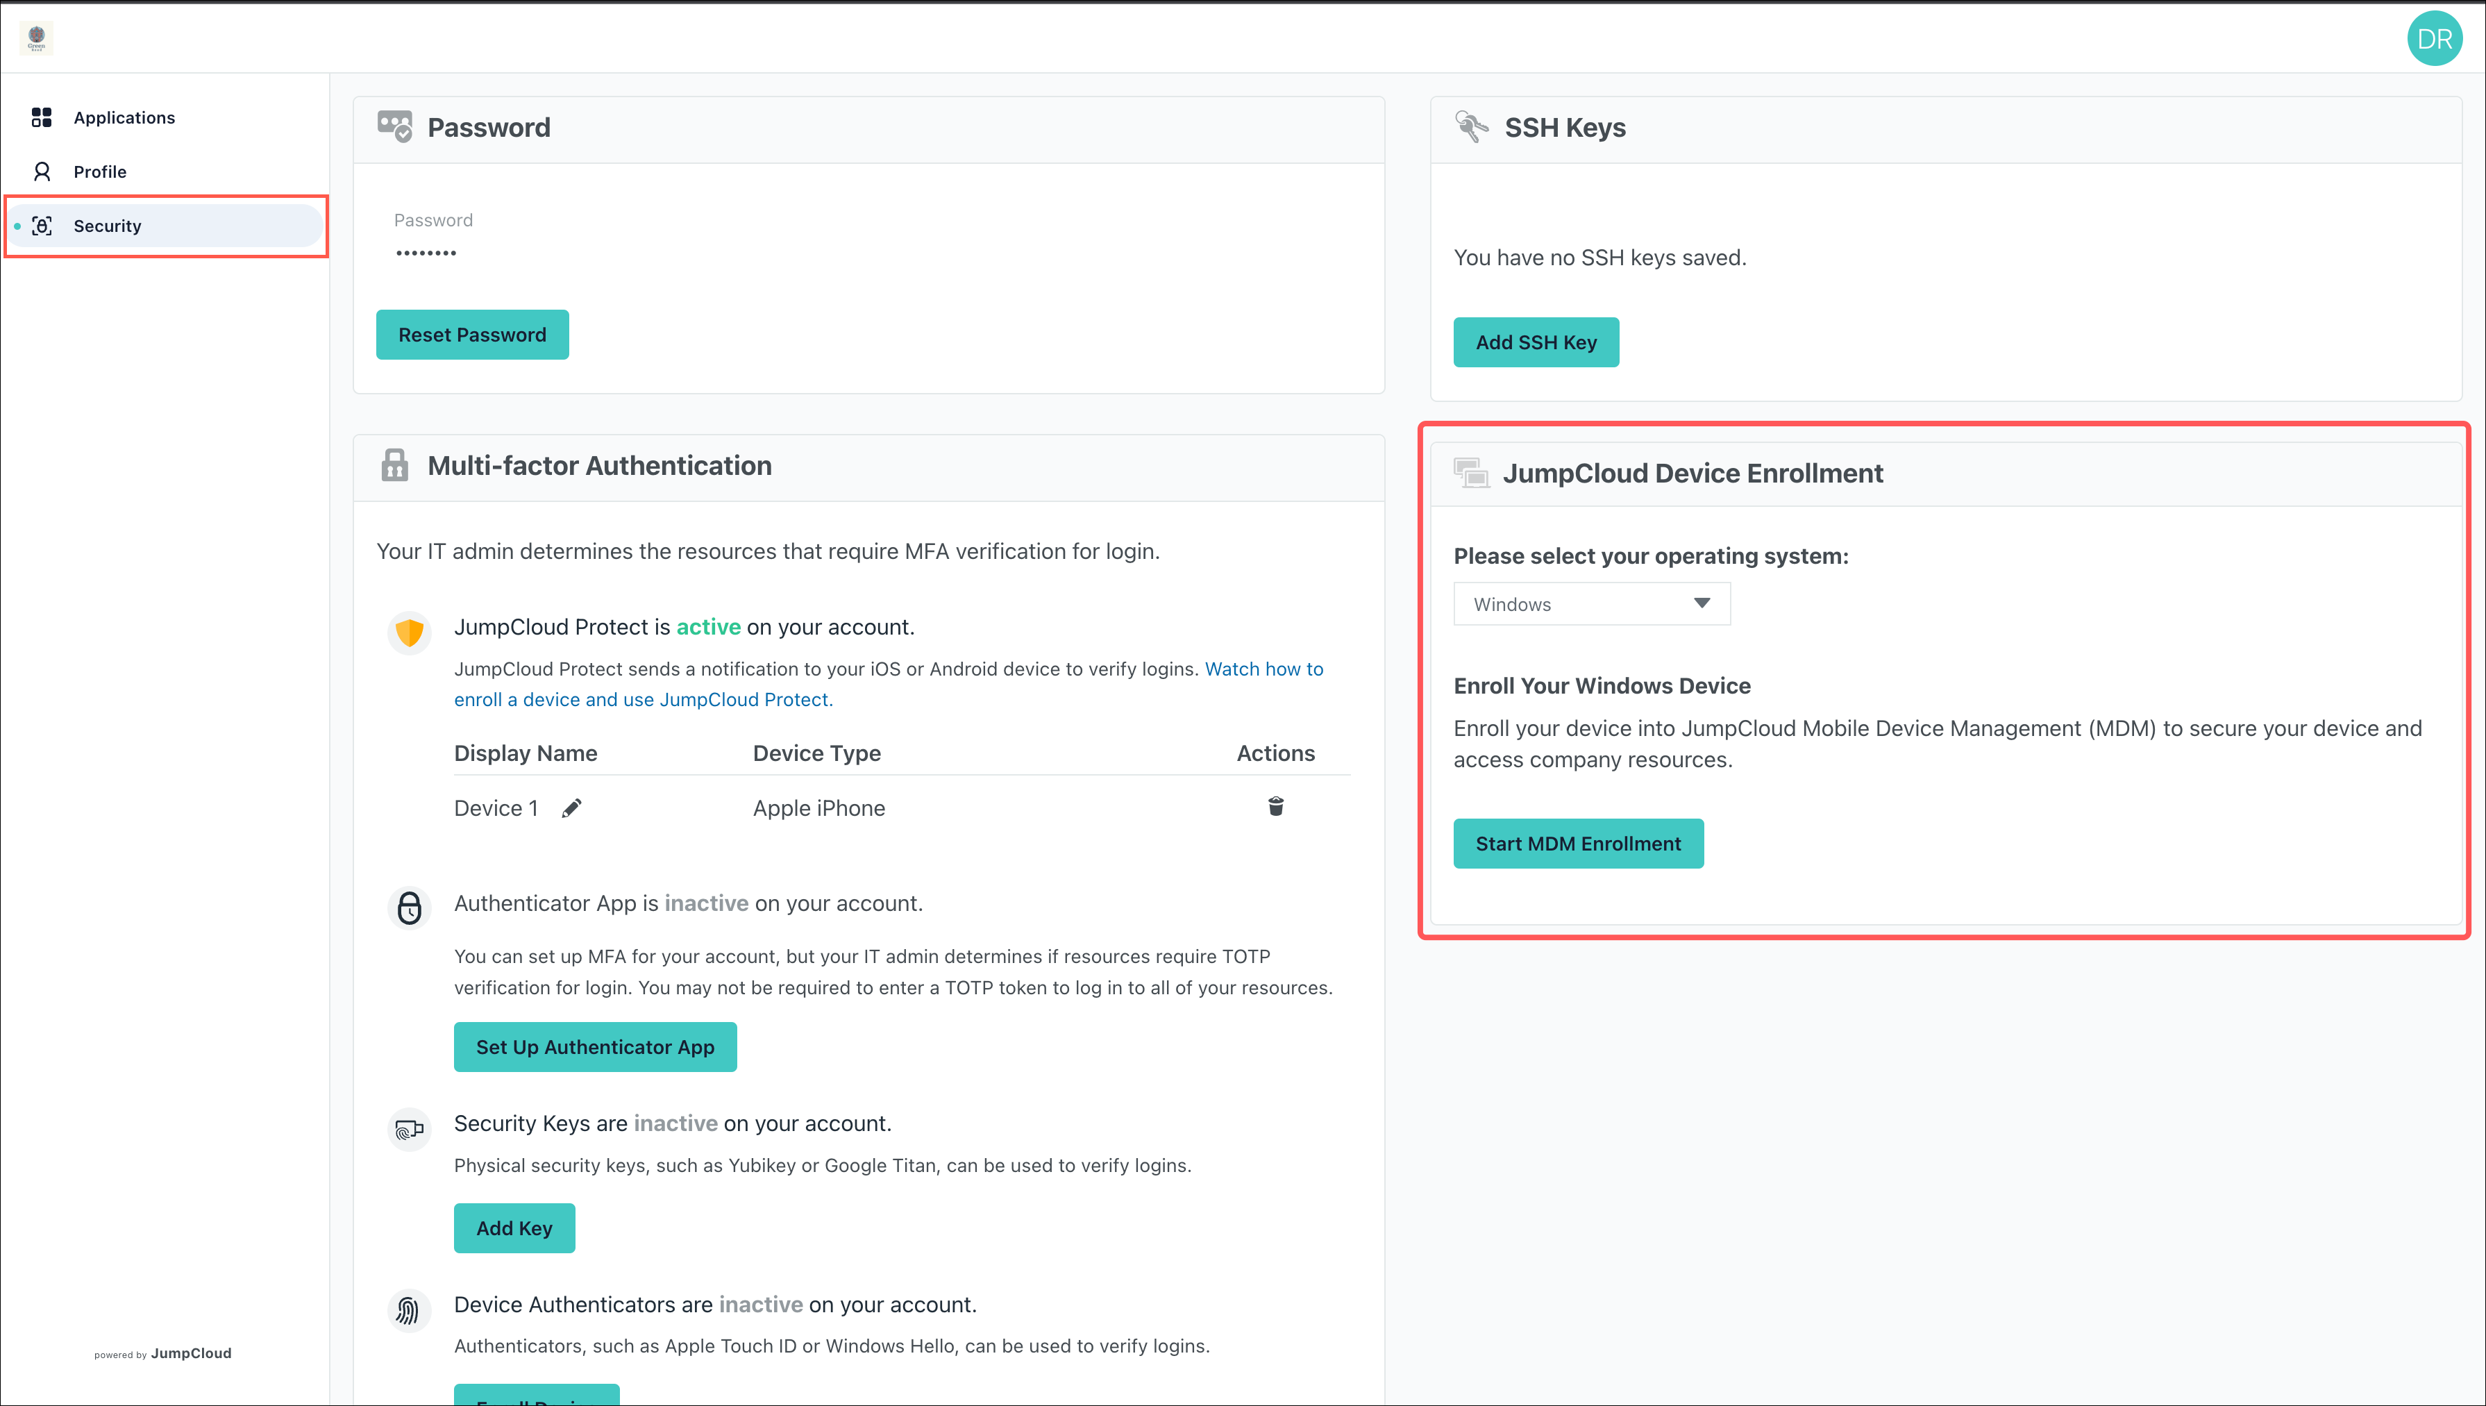Click the masked Password field
This screenshot has height=1406, width=2486.
[426, 253]
